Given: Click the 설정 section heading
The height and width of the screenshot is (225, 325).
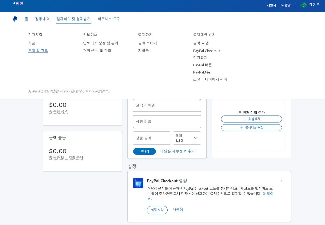Looking at the screenshot, I should (x=132, y=166).
